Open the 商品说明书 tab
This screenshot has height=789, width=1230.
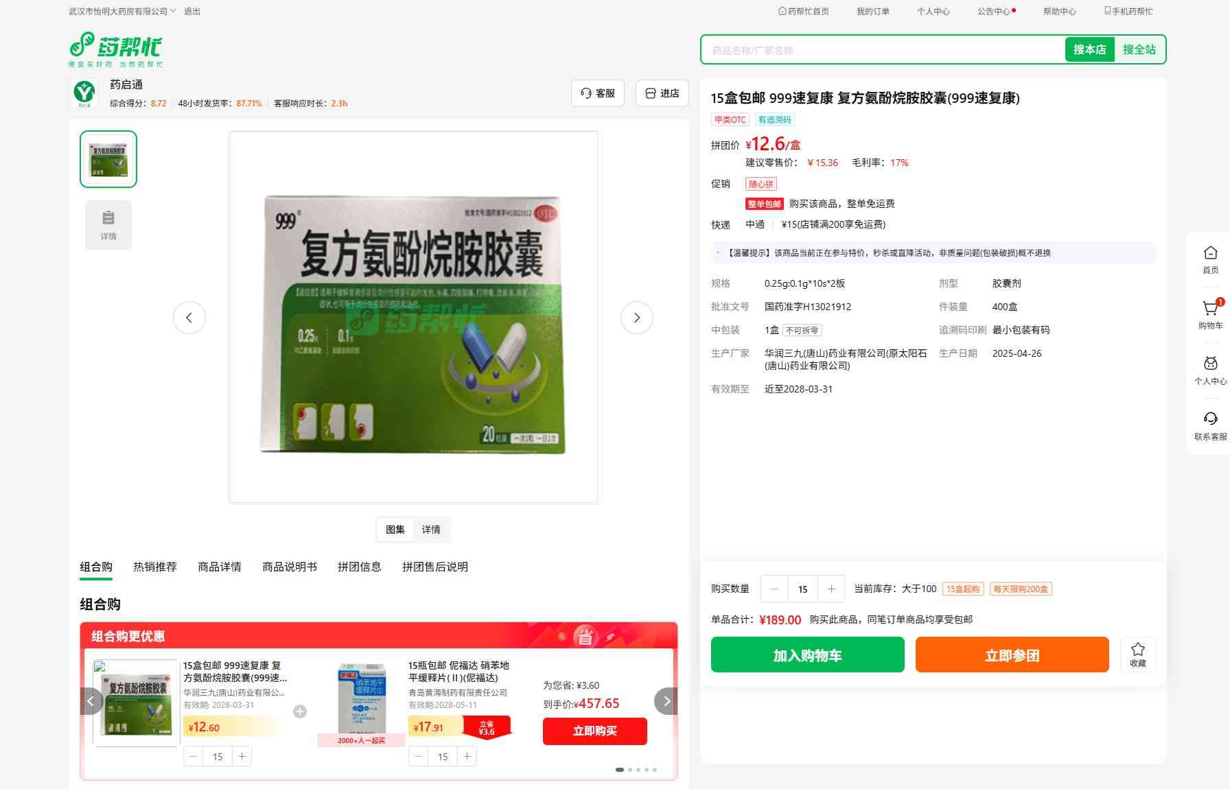click(289, 567)
